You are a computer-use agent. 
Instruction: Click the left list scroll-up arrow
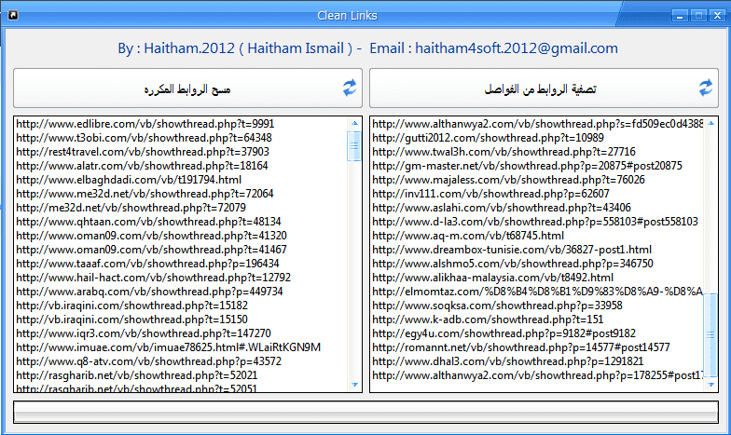click(x=354, y=123)
